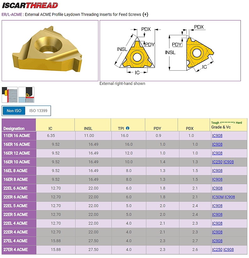Click TPI 10.0 in 16ER 10 ACME row
Viewport: 249px width, 258px height.
point(129,162)
